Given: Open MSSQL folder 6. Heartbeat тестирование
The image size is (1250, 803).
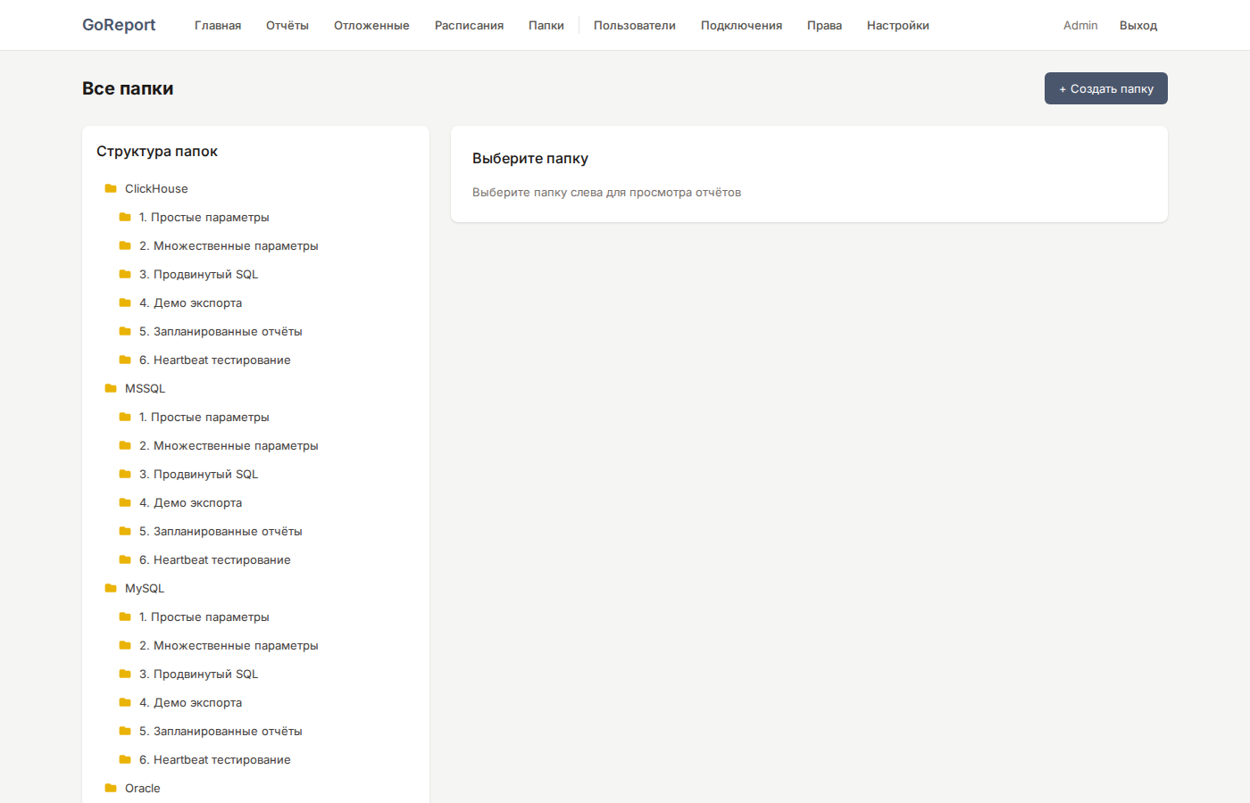Looking at the screenshot, I should coord(214,559).
